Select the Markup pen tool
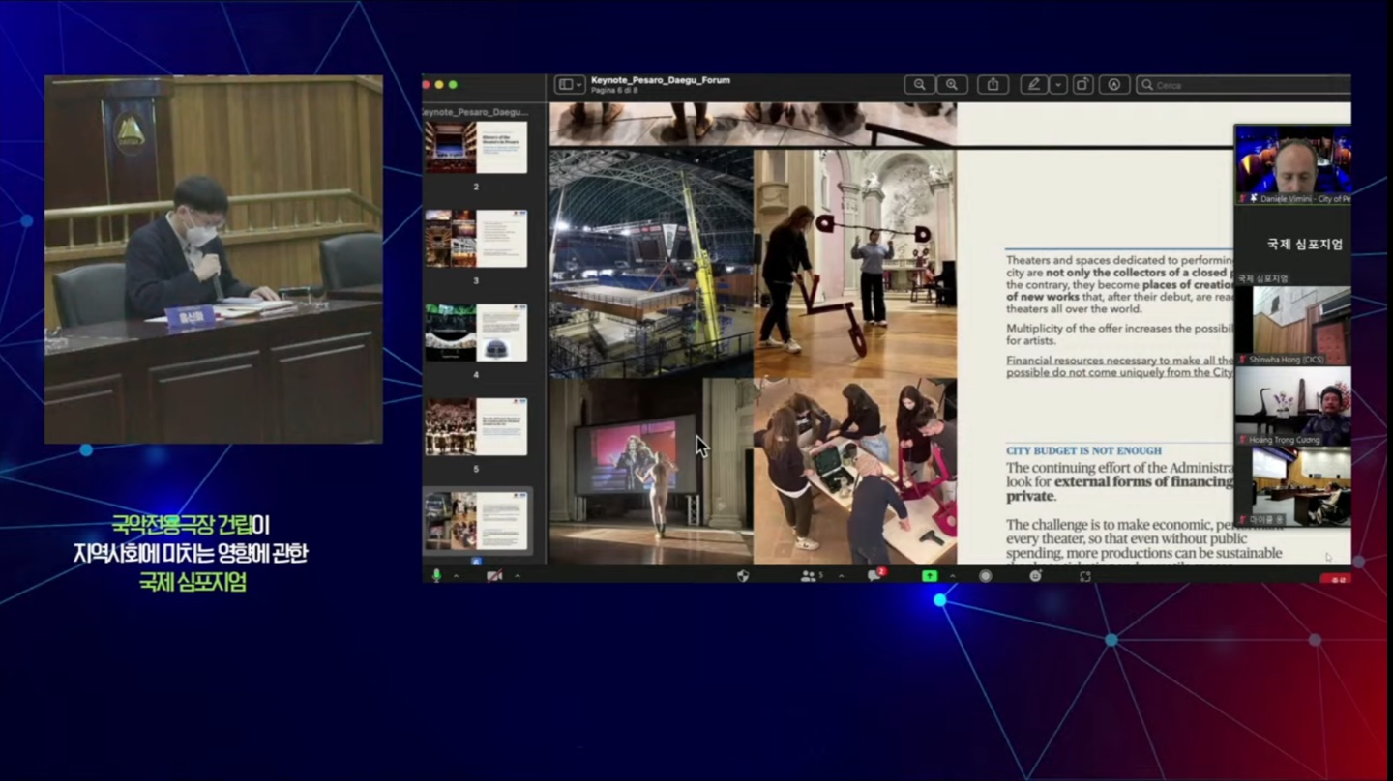Image resolution: width=1393 pixels, height=781 pixels. coord(1033,85)
